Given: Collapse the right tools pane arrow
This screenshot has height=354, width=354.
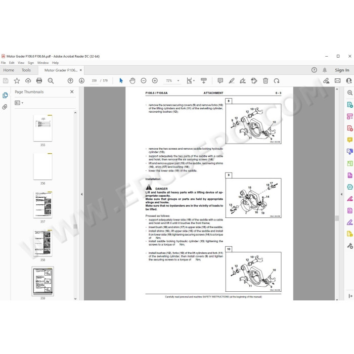Looking at the screenshot, I should pyautogui.click(x=341, y=194).
